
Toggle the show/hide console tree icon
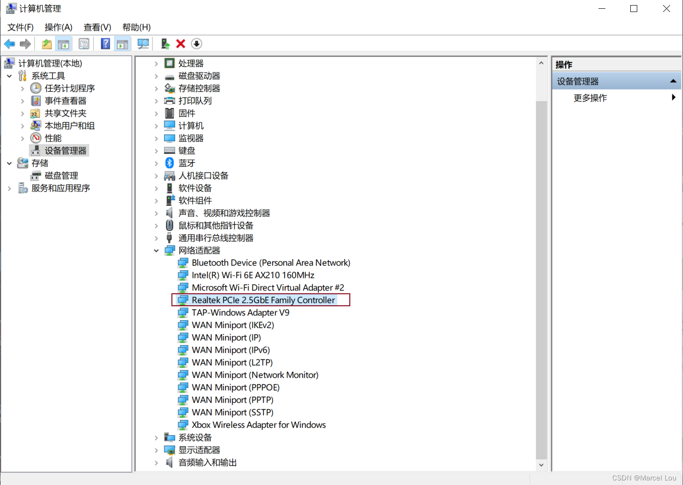pos(63,44)
